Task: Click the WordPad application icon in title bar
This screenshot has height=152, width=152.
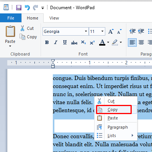Action: 6,8
